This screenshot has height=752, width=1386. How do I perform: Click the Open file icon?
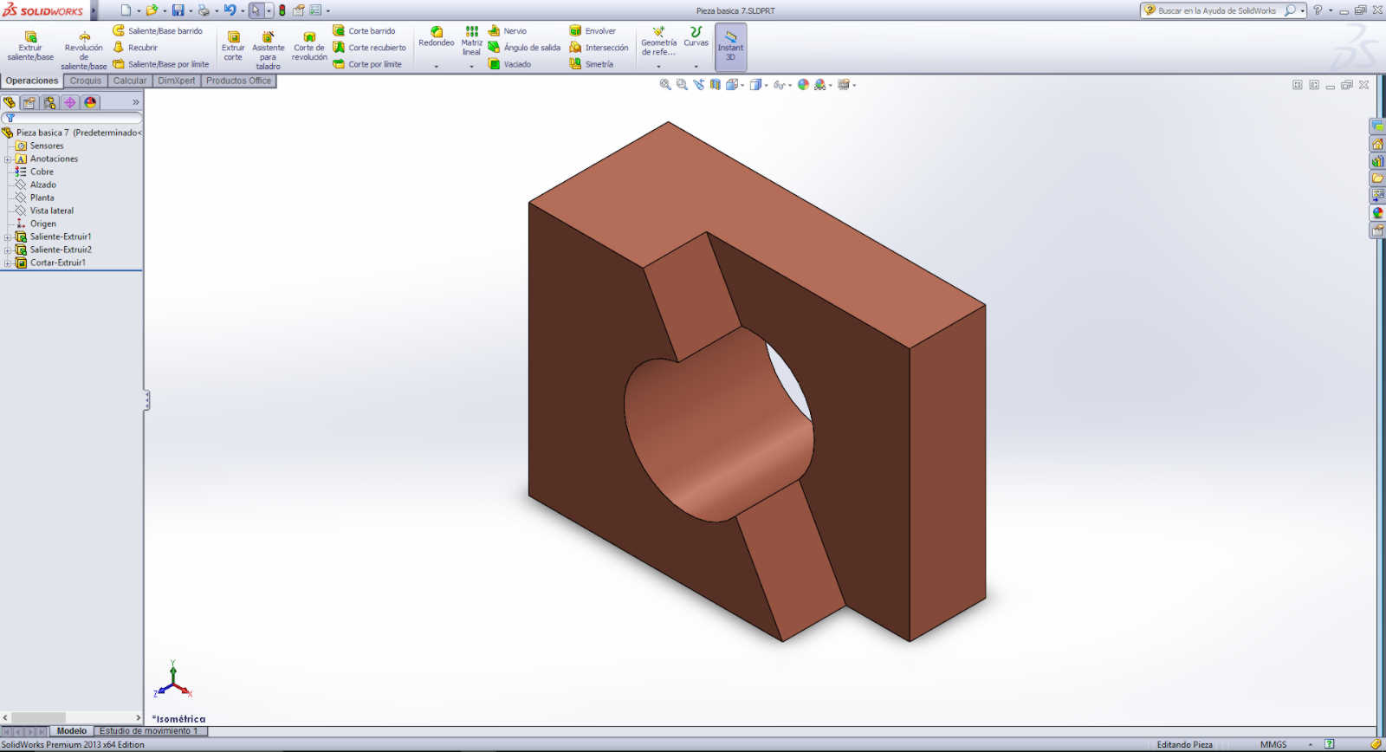coord(152,10)
